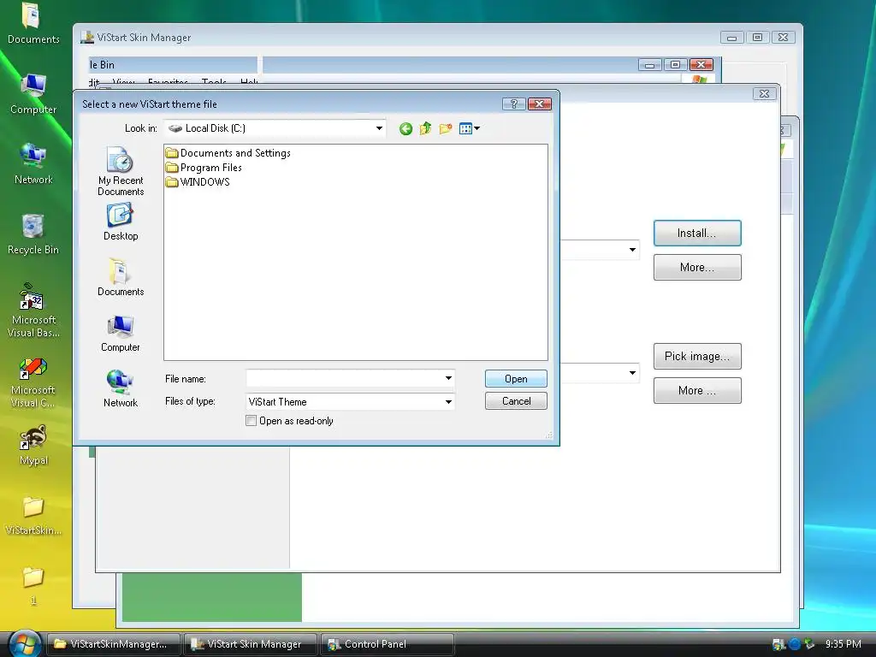Click More... button below Install
876x657 pixels.
(x=697, y=267)
